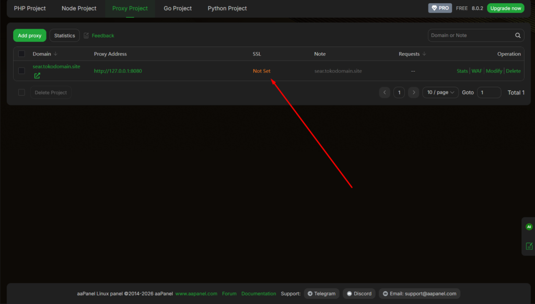Screen dimensions: 535x304
Task: Toggle the select-all checkbox in header
Action: tap(21, 54)
